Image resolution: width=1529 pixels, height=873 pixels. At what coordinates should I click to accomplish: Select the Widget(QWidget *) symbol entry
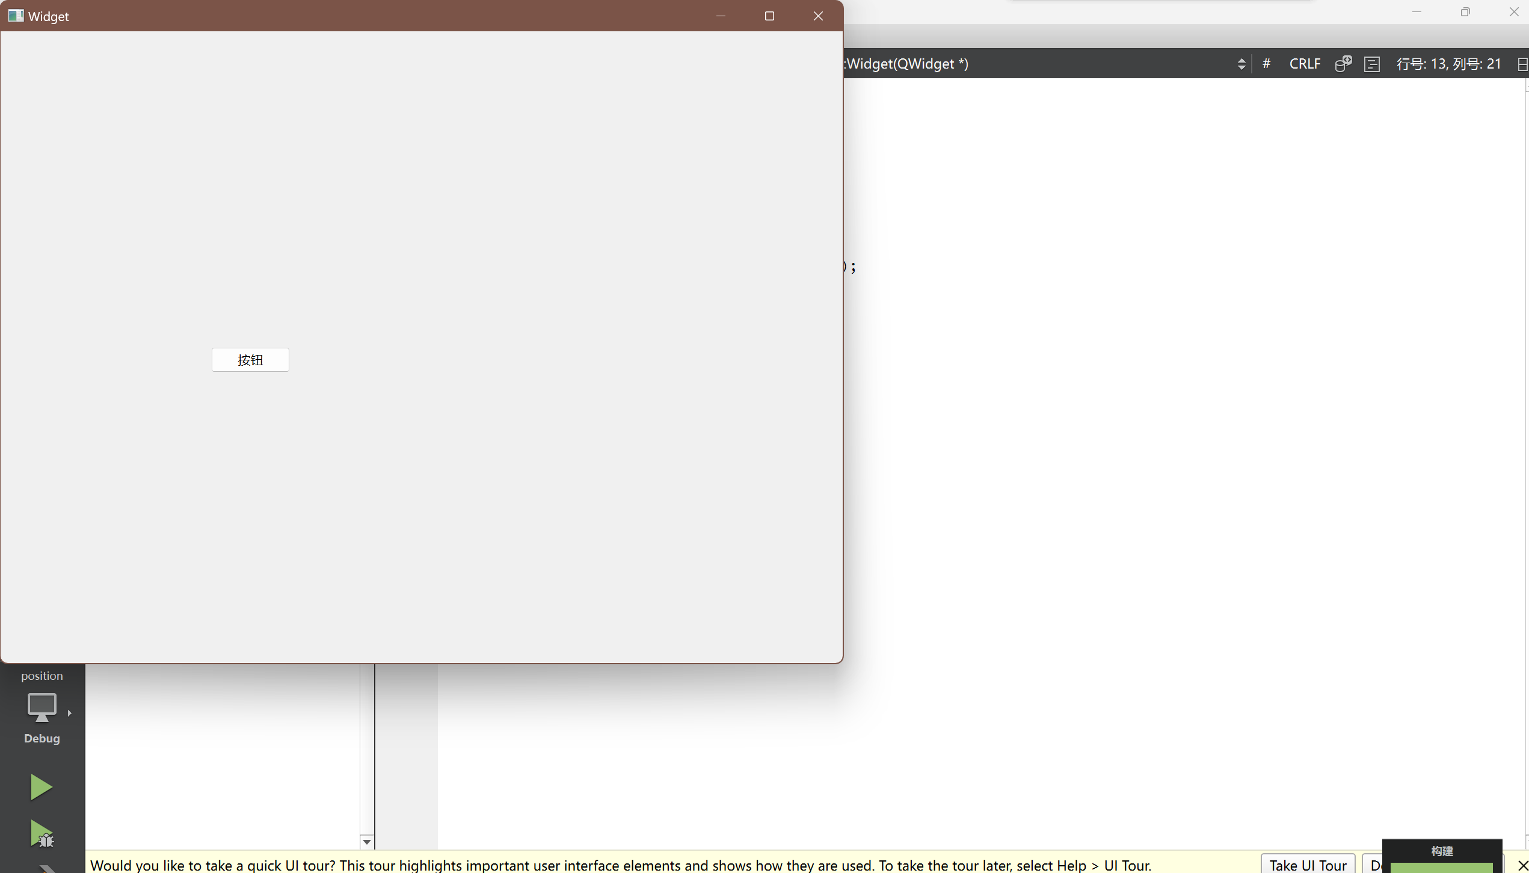pos(907,64)
